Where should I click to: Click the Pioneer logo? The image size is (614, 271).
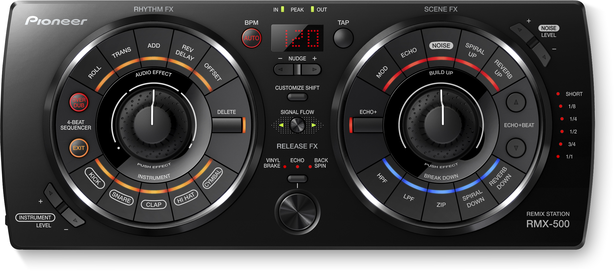pos(56,21)
